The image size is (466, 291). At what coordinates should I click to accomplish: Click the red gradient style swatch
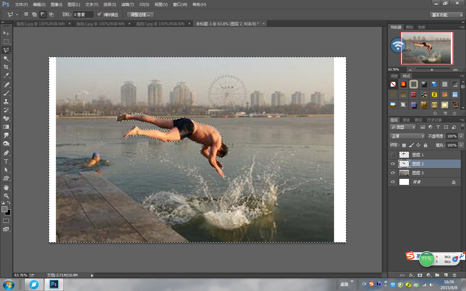414,94
